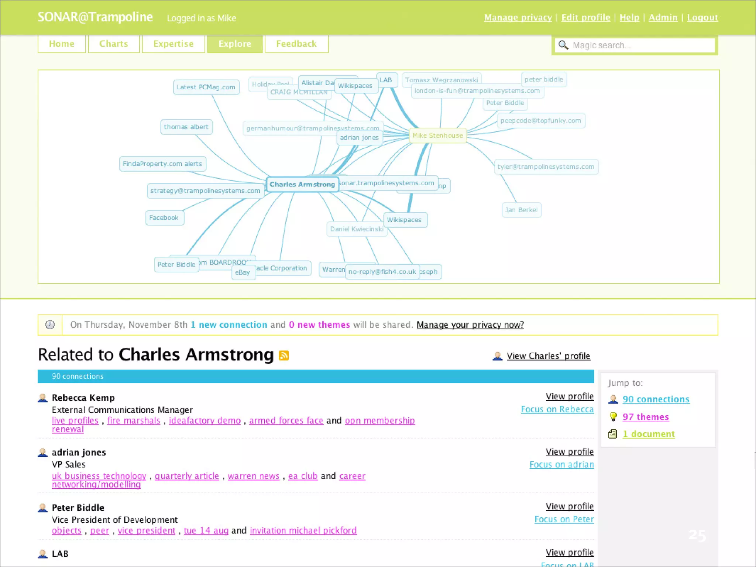Click the document icon beside 1 document
This screenshot has height=567, width=756.
click(613, 434)
